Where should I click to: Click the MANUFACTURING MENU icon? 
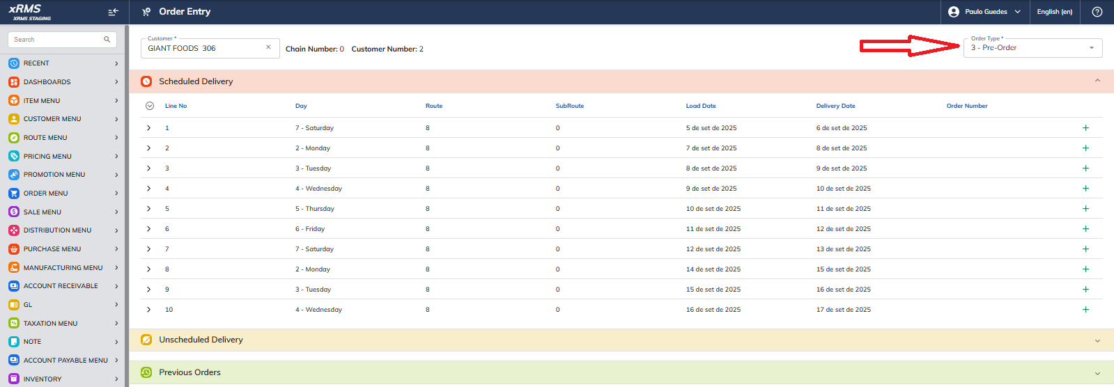tap(14, 267)
